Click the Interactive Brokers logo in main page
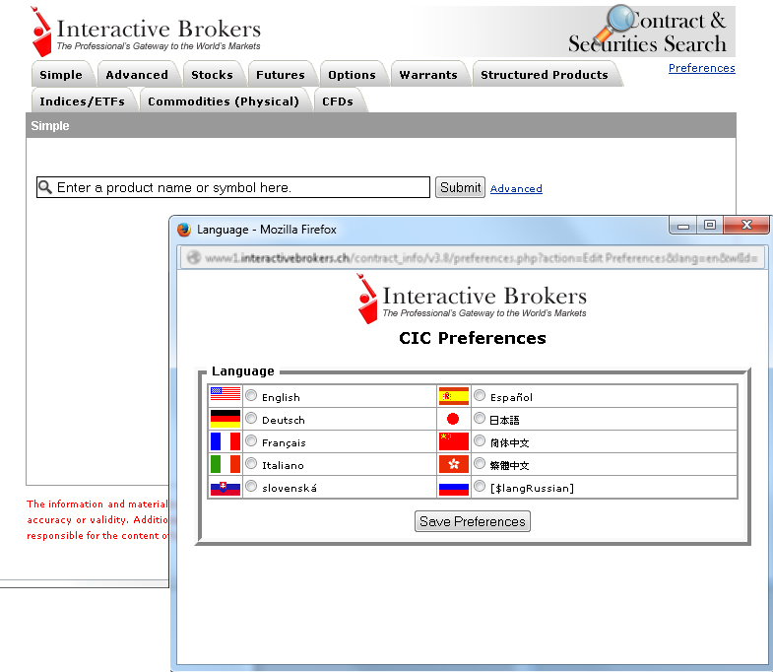 [x=147, y=32]
